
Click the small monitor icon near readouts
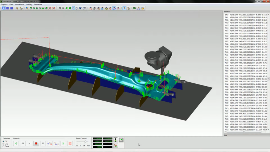[x=121, y=140]
